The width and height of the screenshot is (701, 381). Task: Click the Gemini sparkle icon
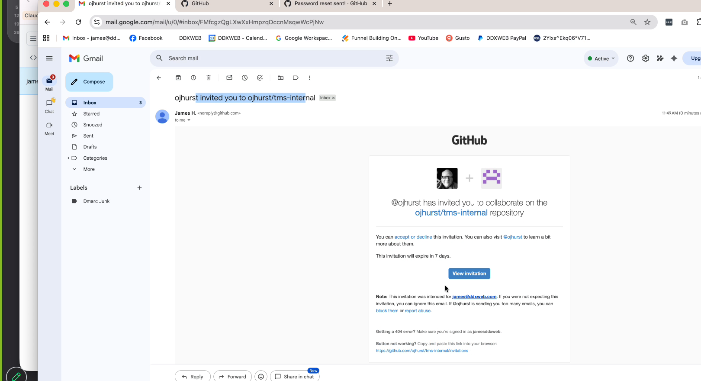(674, 58)
